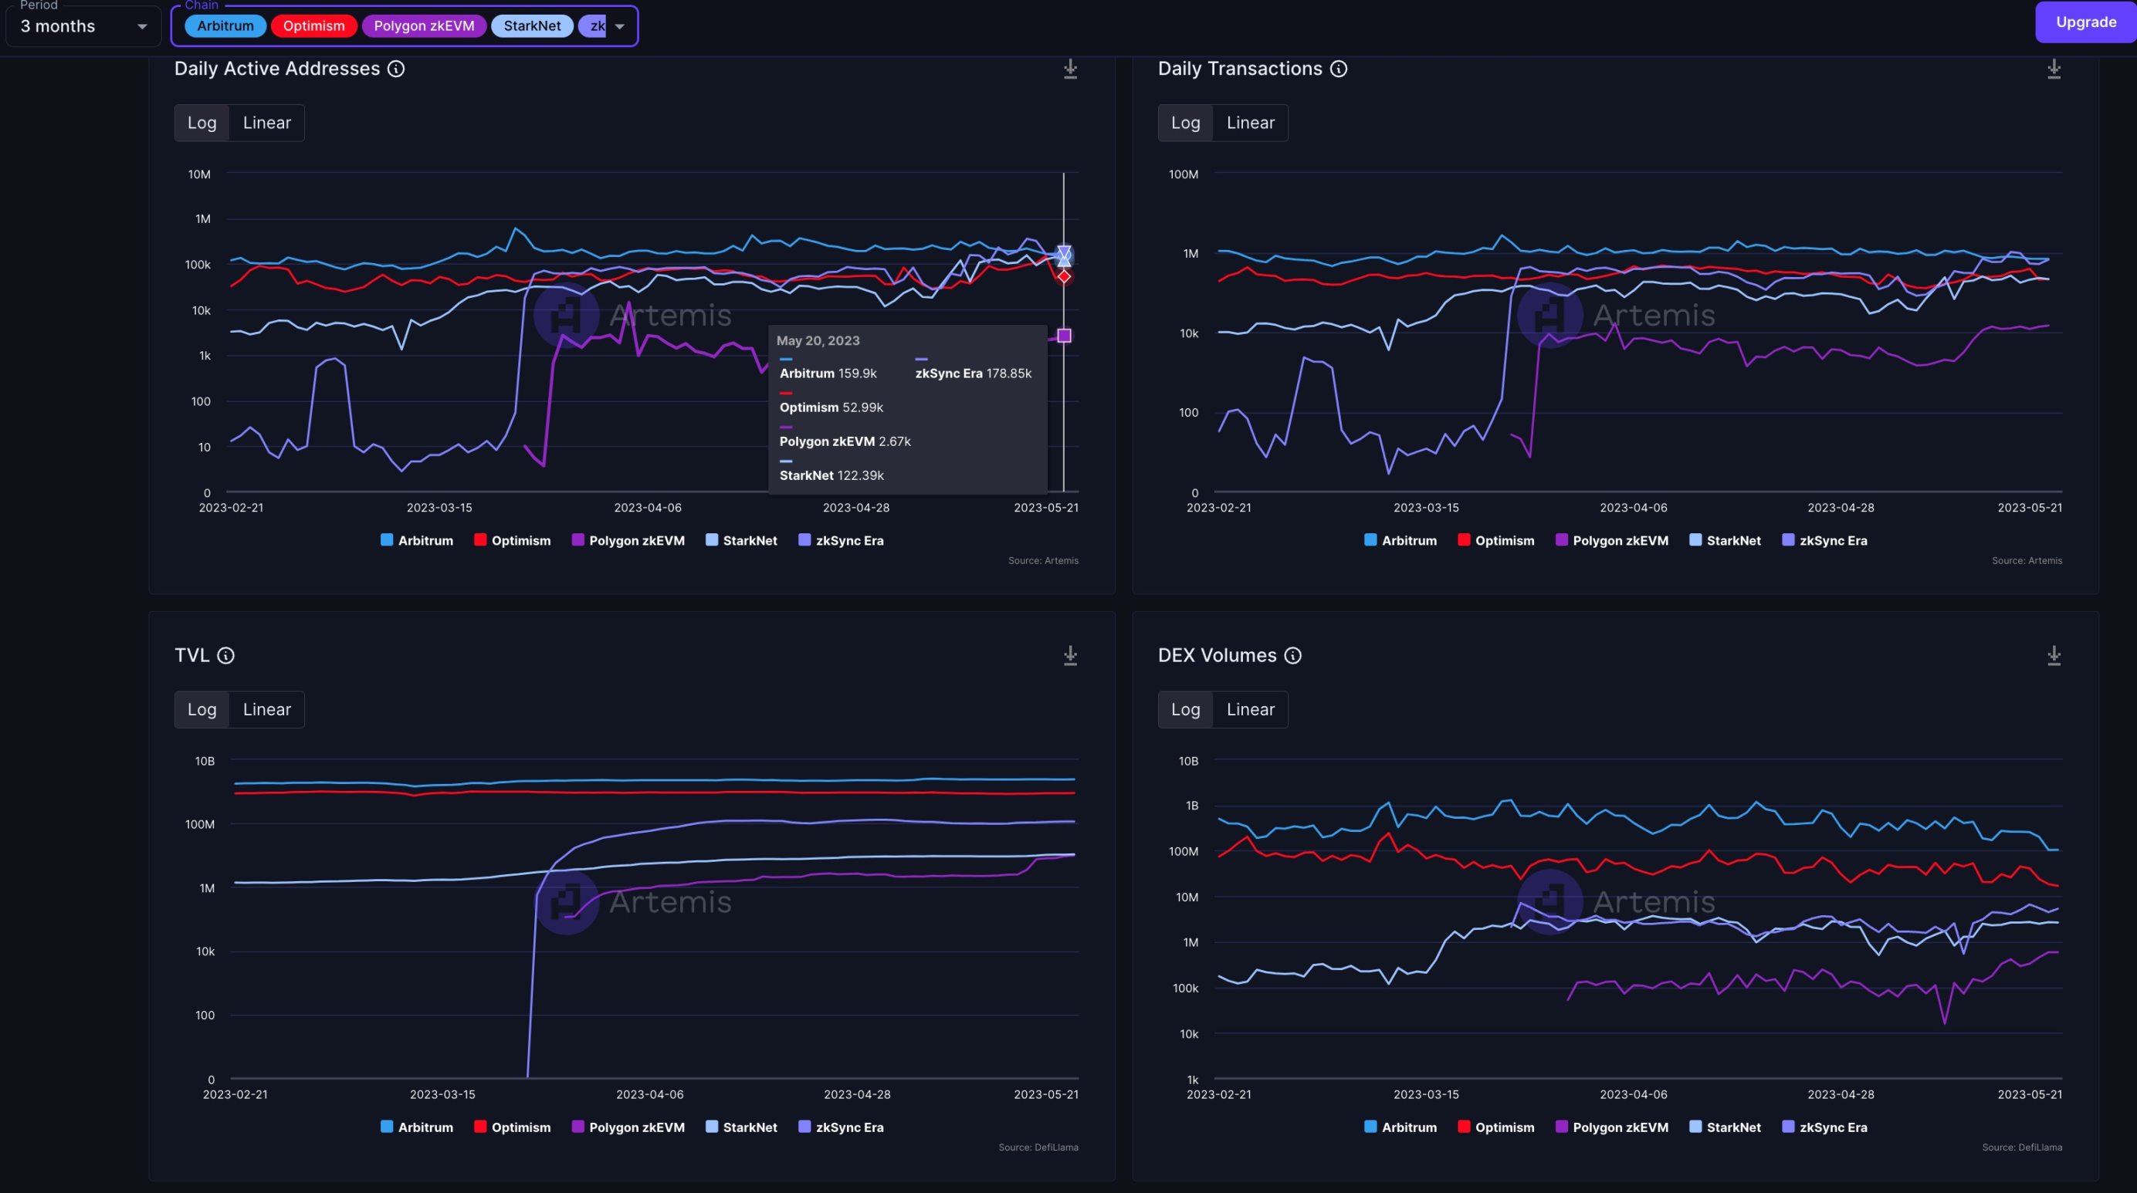Open the Period 3 months dropdown
Viewport: 2137px width, 1193px height.
click(83, 26)
